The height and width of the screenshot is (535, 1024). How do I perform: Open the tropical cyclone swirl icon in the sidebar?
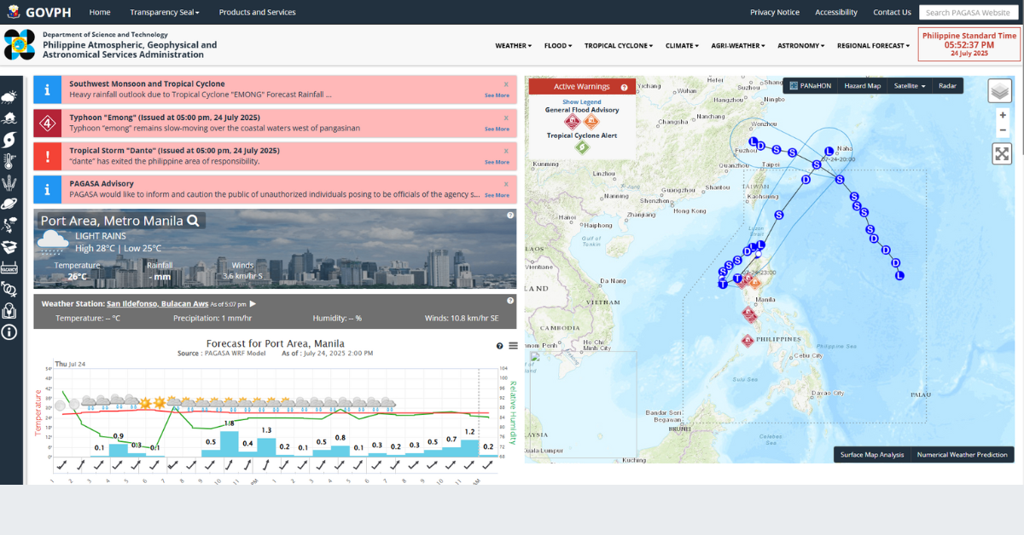(11, 140)
